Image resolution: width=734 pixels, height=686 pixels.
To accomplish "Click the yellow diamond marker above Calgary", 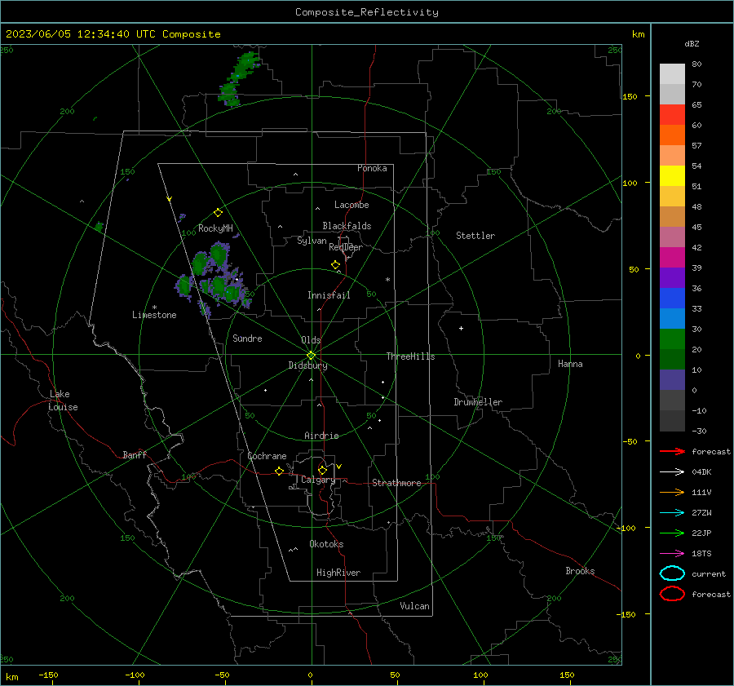I will click(x=322, y=470).
